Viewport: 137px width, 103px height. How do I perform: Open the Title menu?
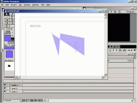click(x=42, y=5)
